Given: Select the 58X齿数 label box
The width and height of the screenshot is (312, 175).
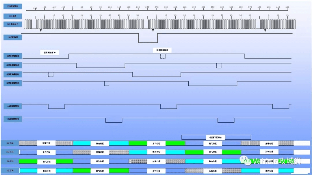Looking at the screenshot, I should pos(13,16).
